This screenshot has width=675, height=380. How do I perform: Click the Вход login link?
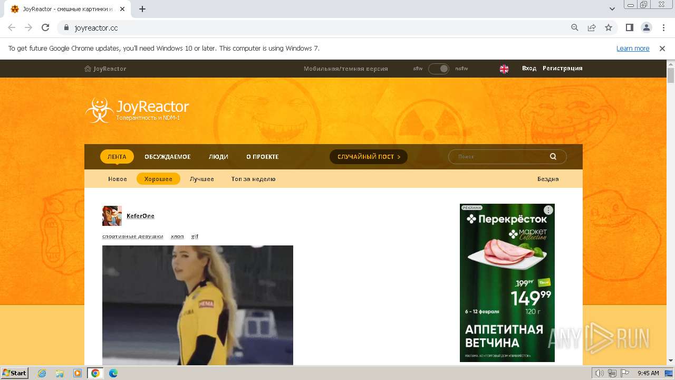(x=529, y=68)
